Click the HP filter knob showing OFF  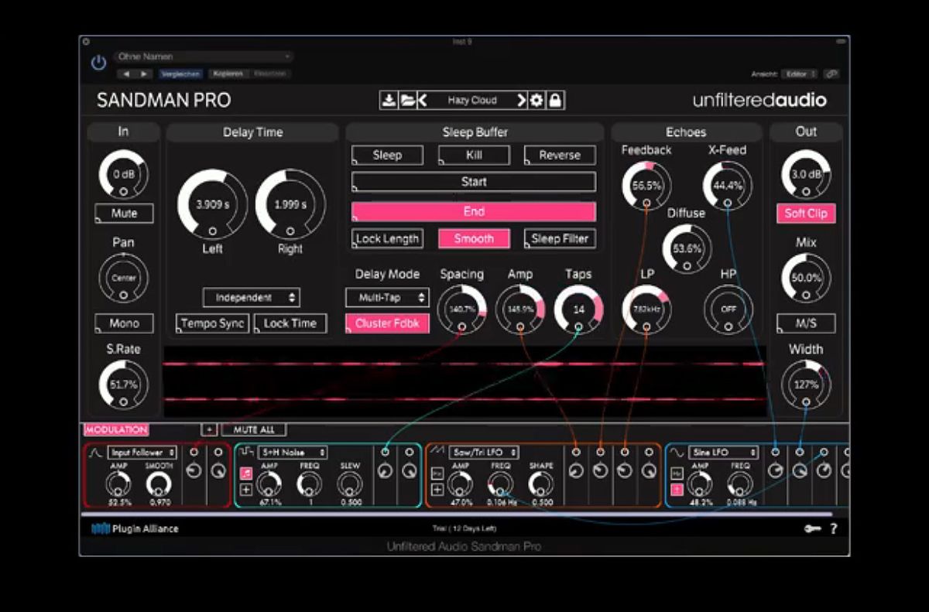[728, 309]
